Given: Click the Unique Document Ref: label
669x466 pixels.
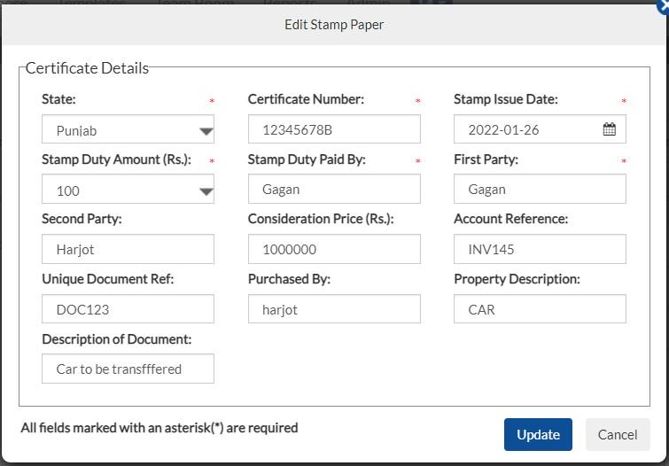Looking at the screenshot, I should (x=108, y=279).
